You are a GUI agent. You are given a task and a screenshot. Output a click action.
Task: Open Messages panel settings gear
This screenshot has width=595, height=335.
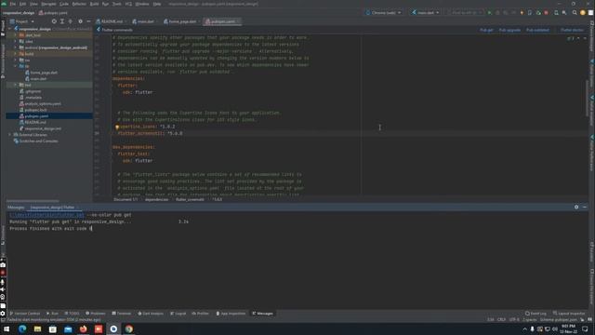point(576,207)
